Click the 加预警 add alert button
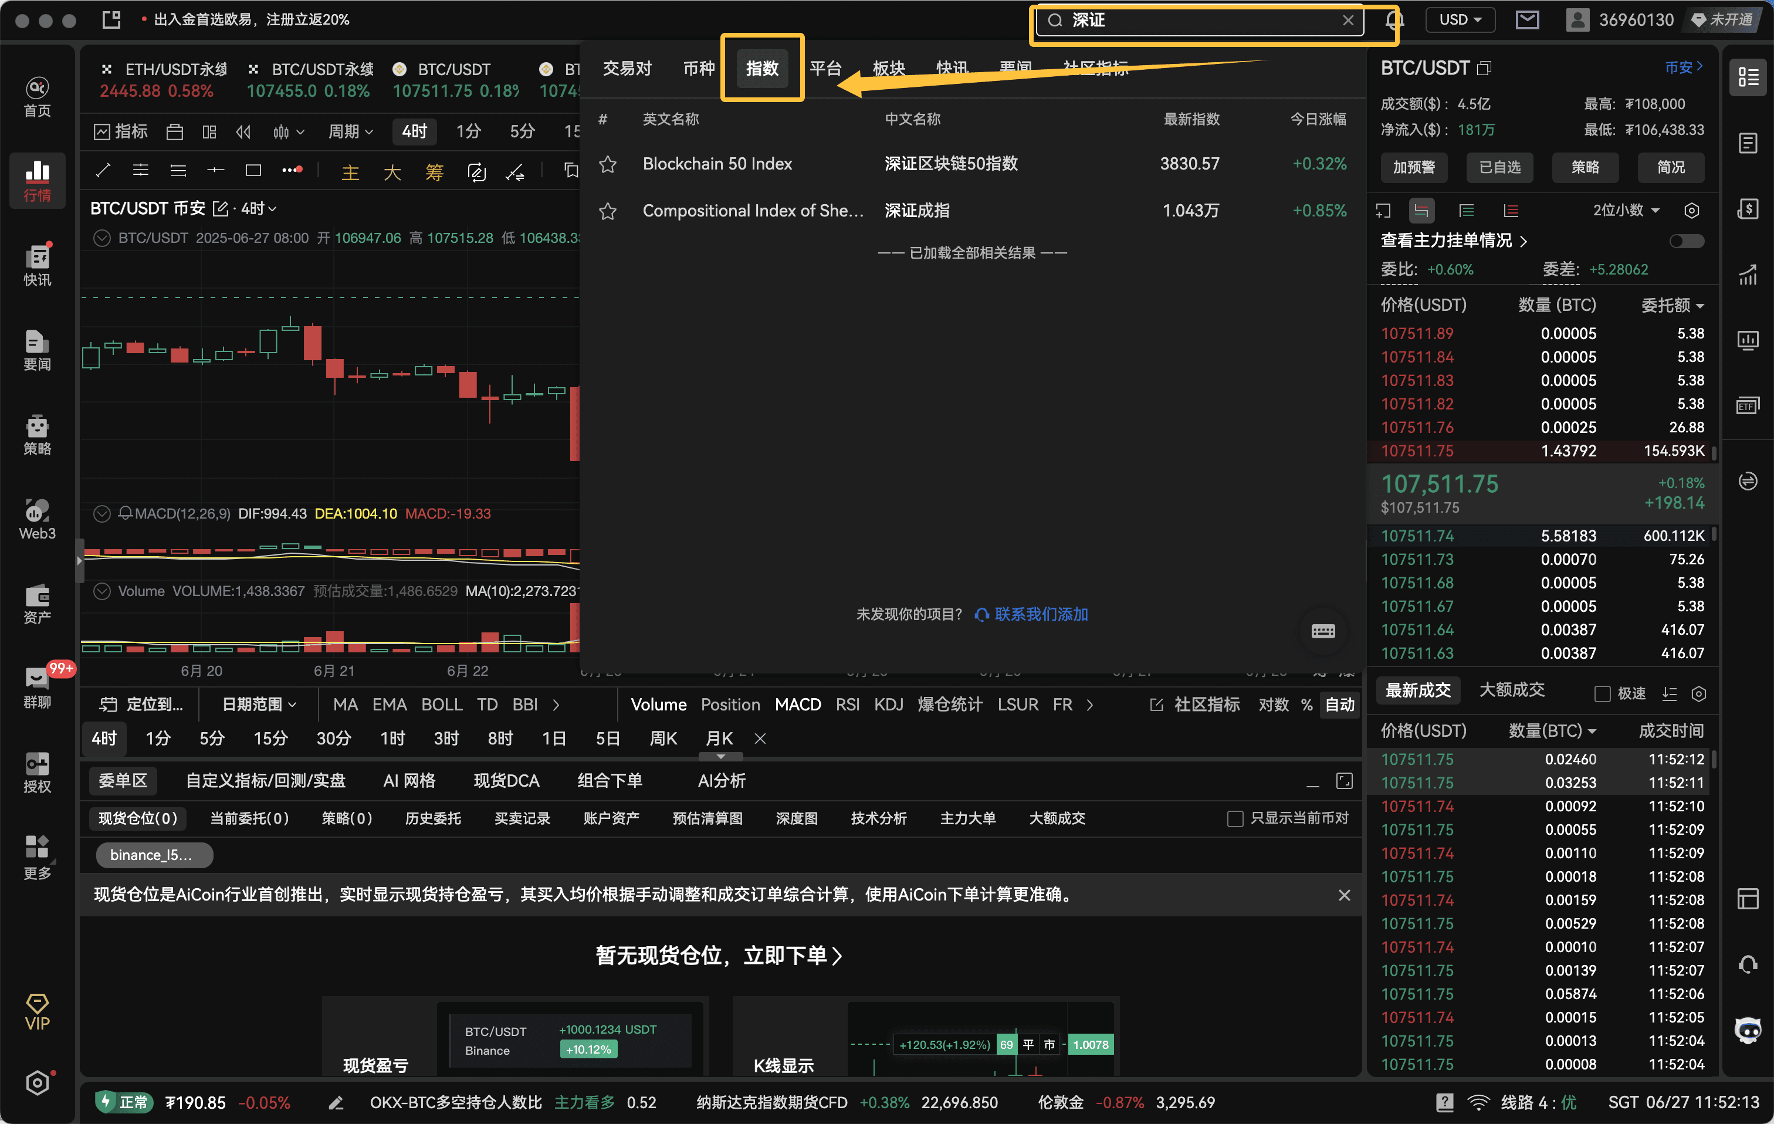The height and width of the screenshot is (1124, 1774). (x=1414, y=168)
